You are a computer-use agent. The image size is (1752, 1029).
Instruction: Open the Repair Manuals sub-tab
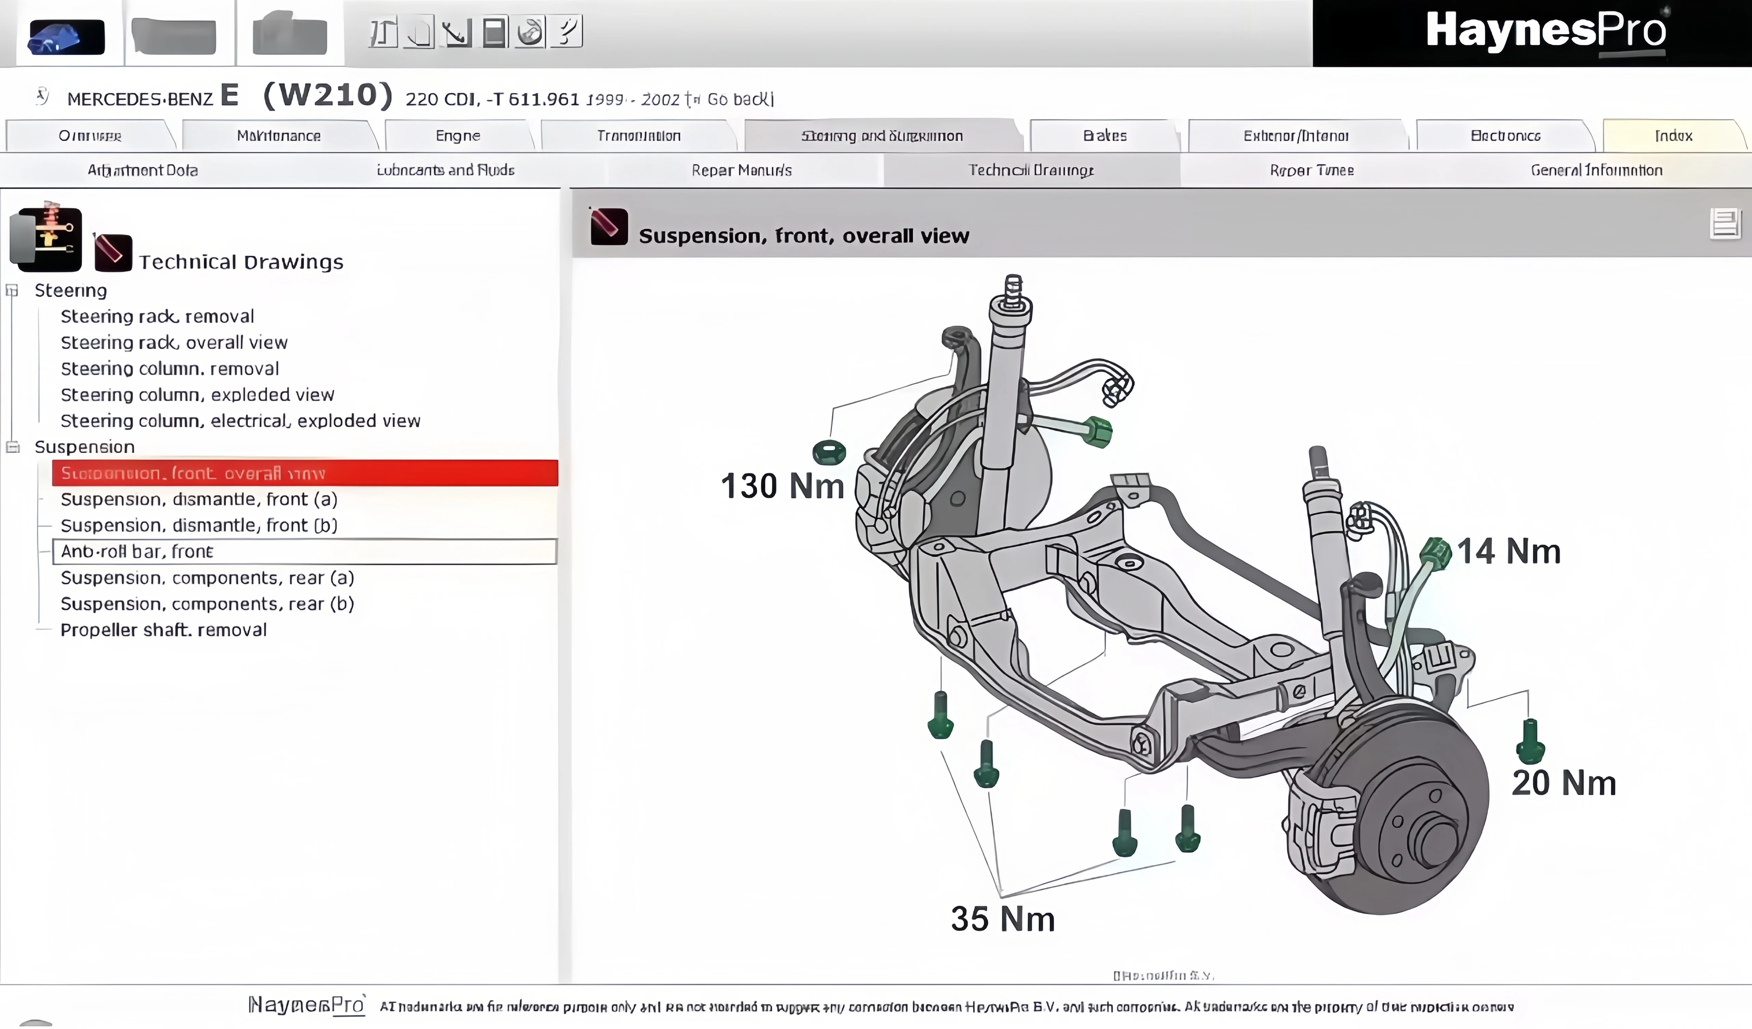(741, 170)
